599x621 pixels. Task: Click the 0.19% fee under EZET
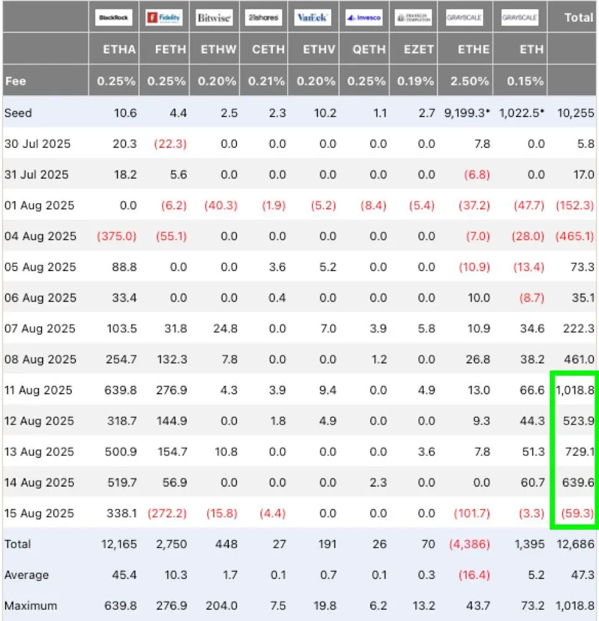coord(416,80)
